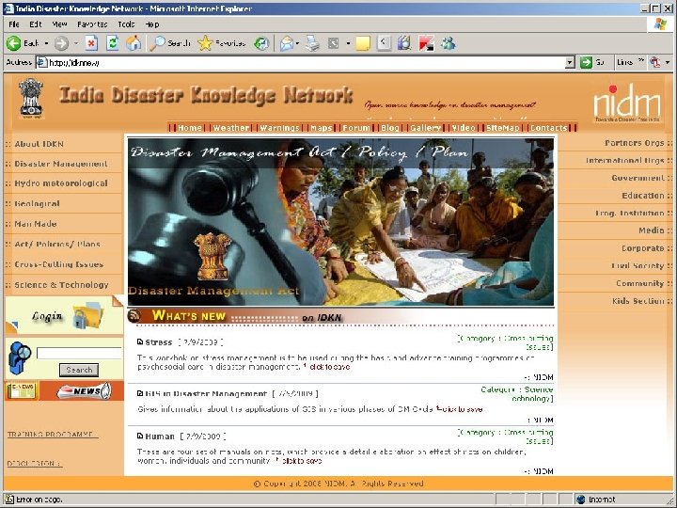
Task: Click the search figure magnifier icon
Action: pos(20,357)
